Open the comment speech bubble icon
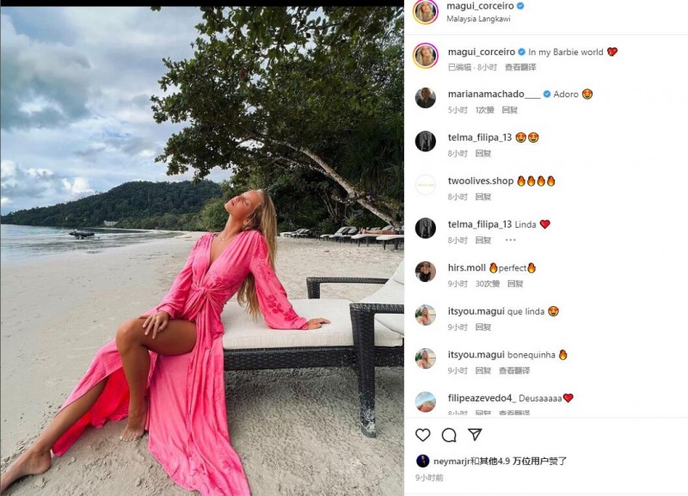Screen dimensions: 688x496 [x=449, y=435]
